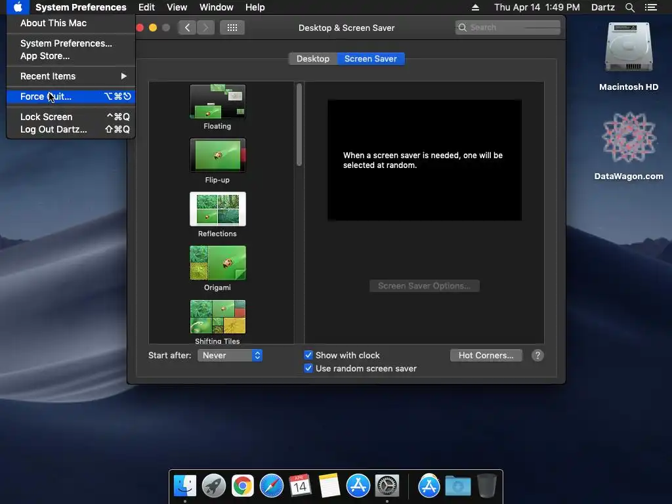
Task: Click Spotlight magnifier in menu bar
Action: tap(629, 7)
